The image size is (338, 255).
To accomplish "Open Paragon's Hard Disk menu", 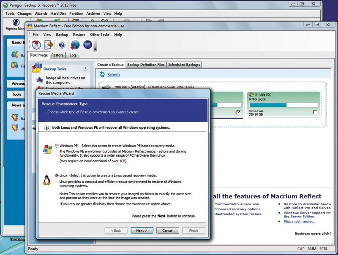I will pos(58,14).
